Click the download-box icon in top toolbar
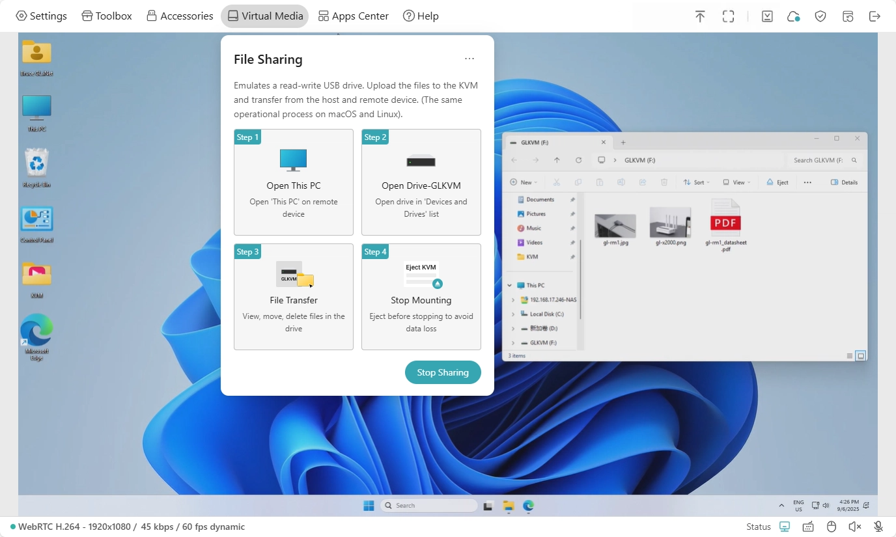Viewport: 896px width, 537px height. [x=767, y=16]
